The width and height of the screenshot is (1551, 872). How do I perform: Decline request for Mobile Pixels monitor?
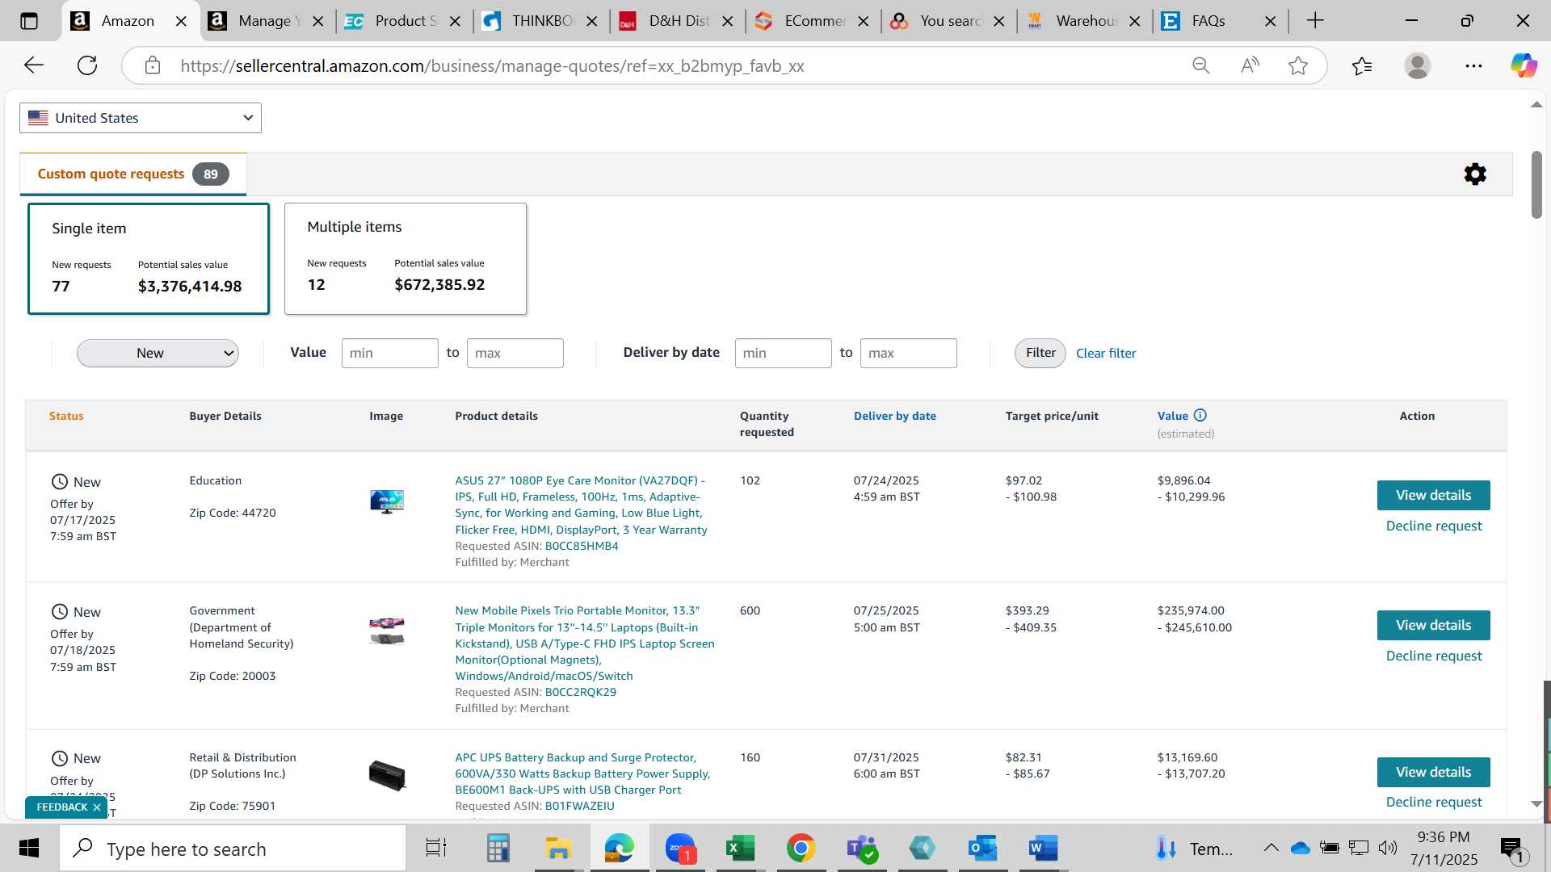tap(1434, 656)
